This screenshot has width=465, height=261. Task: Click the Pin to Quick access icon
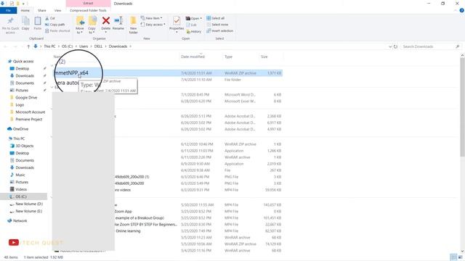(x=10, y=21)
